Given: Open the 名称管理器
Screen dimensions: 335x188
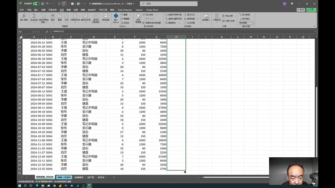Looking at the screenshot, I should pyautogui.click(x=138, y=18).
